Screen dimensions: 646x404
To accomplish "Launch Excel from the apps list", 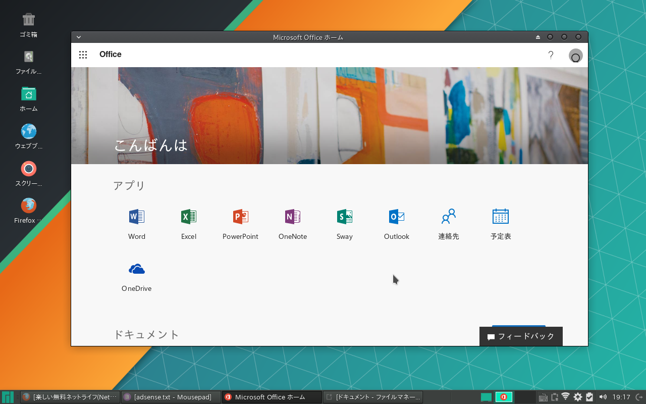I will tap(189, 224).
